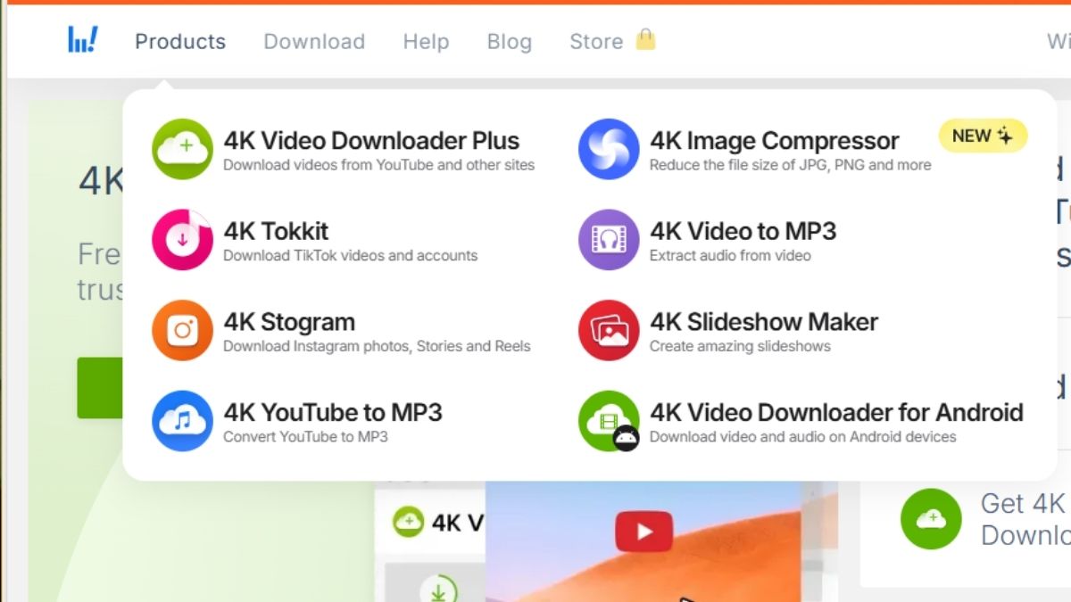This screenshot has height=602, width=1071.
Task: Open the Help menu item
Action: (426, 41)
